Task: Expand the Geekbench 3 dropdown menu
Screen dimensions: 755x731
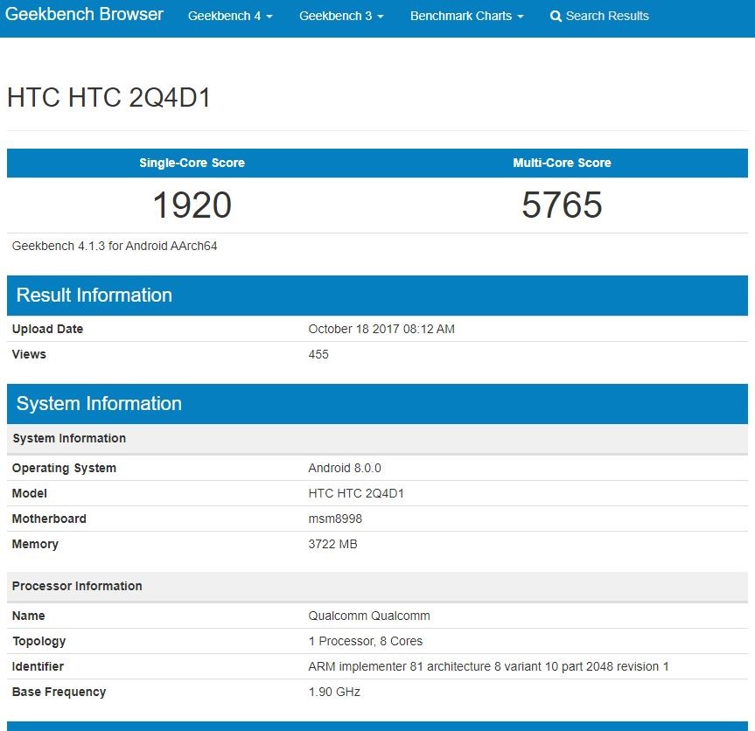Action: [341, 16]
